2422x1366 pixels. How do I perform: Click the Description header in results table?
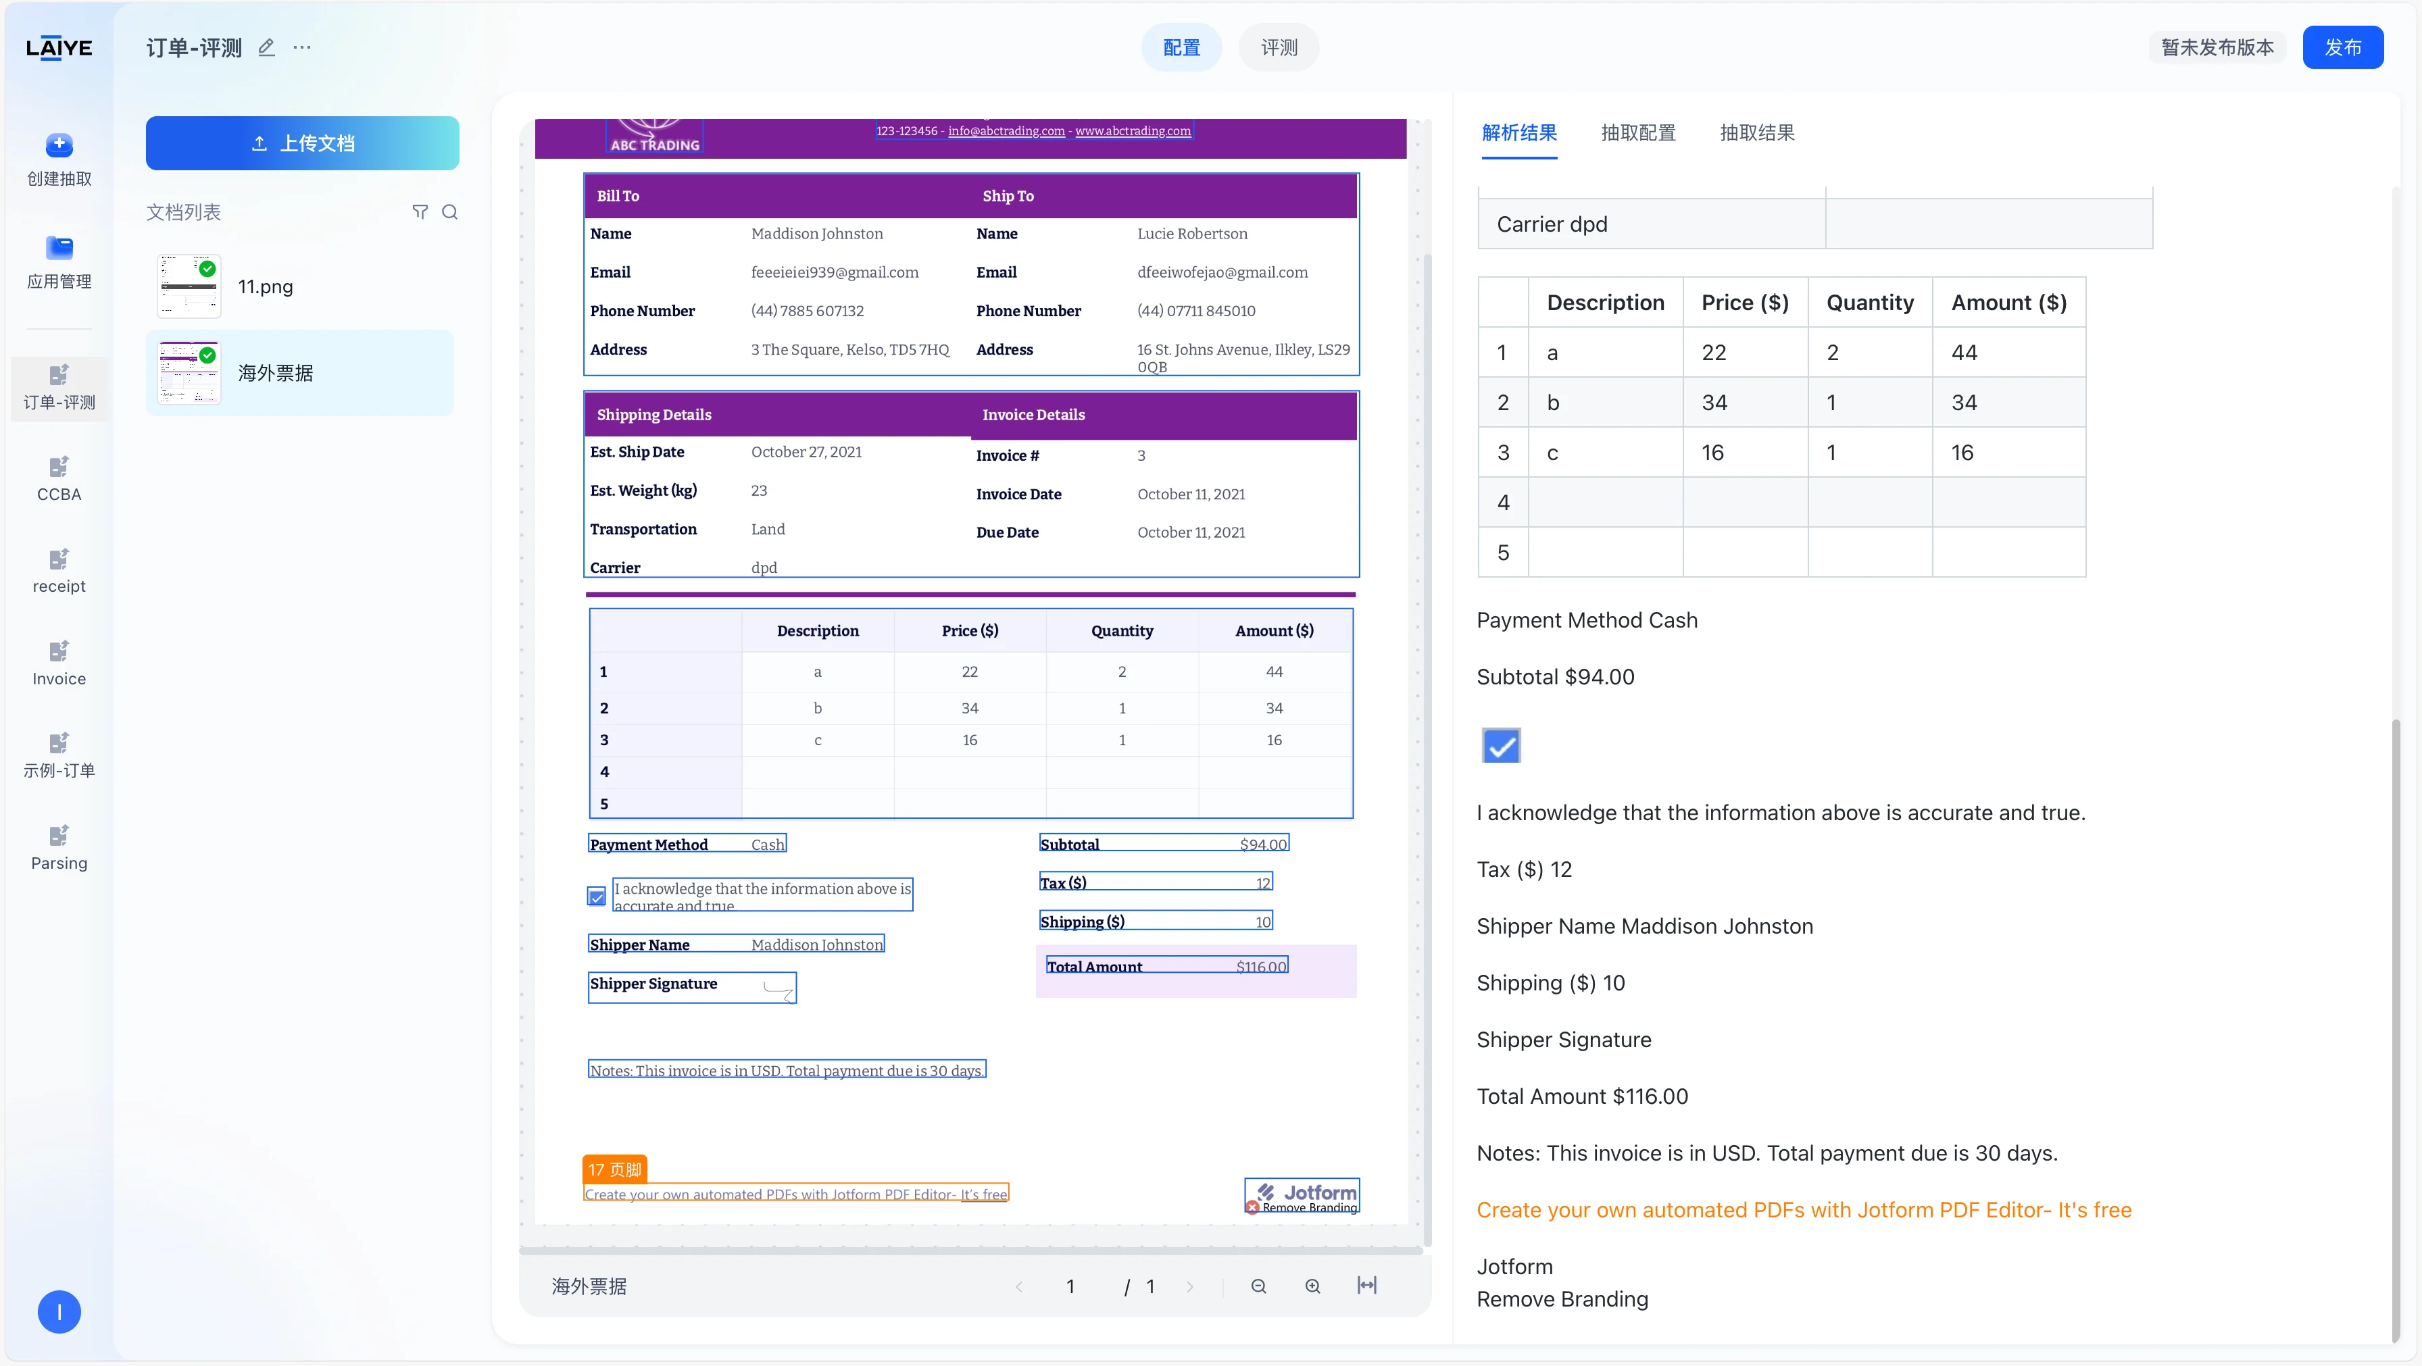[1605, 302]
